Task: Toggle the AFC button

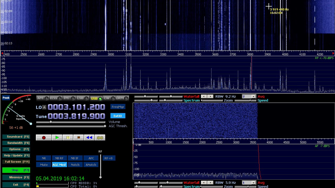Action: pos(91,158)
